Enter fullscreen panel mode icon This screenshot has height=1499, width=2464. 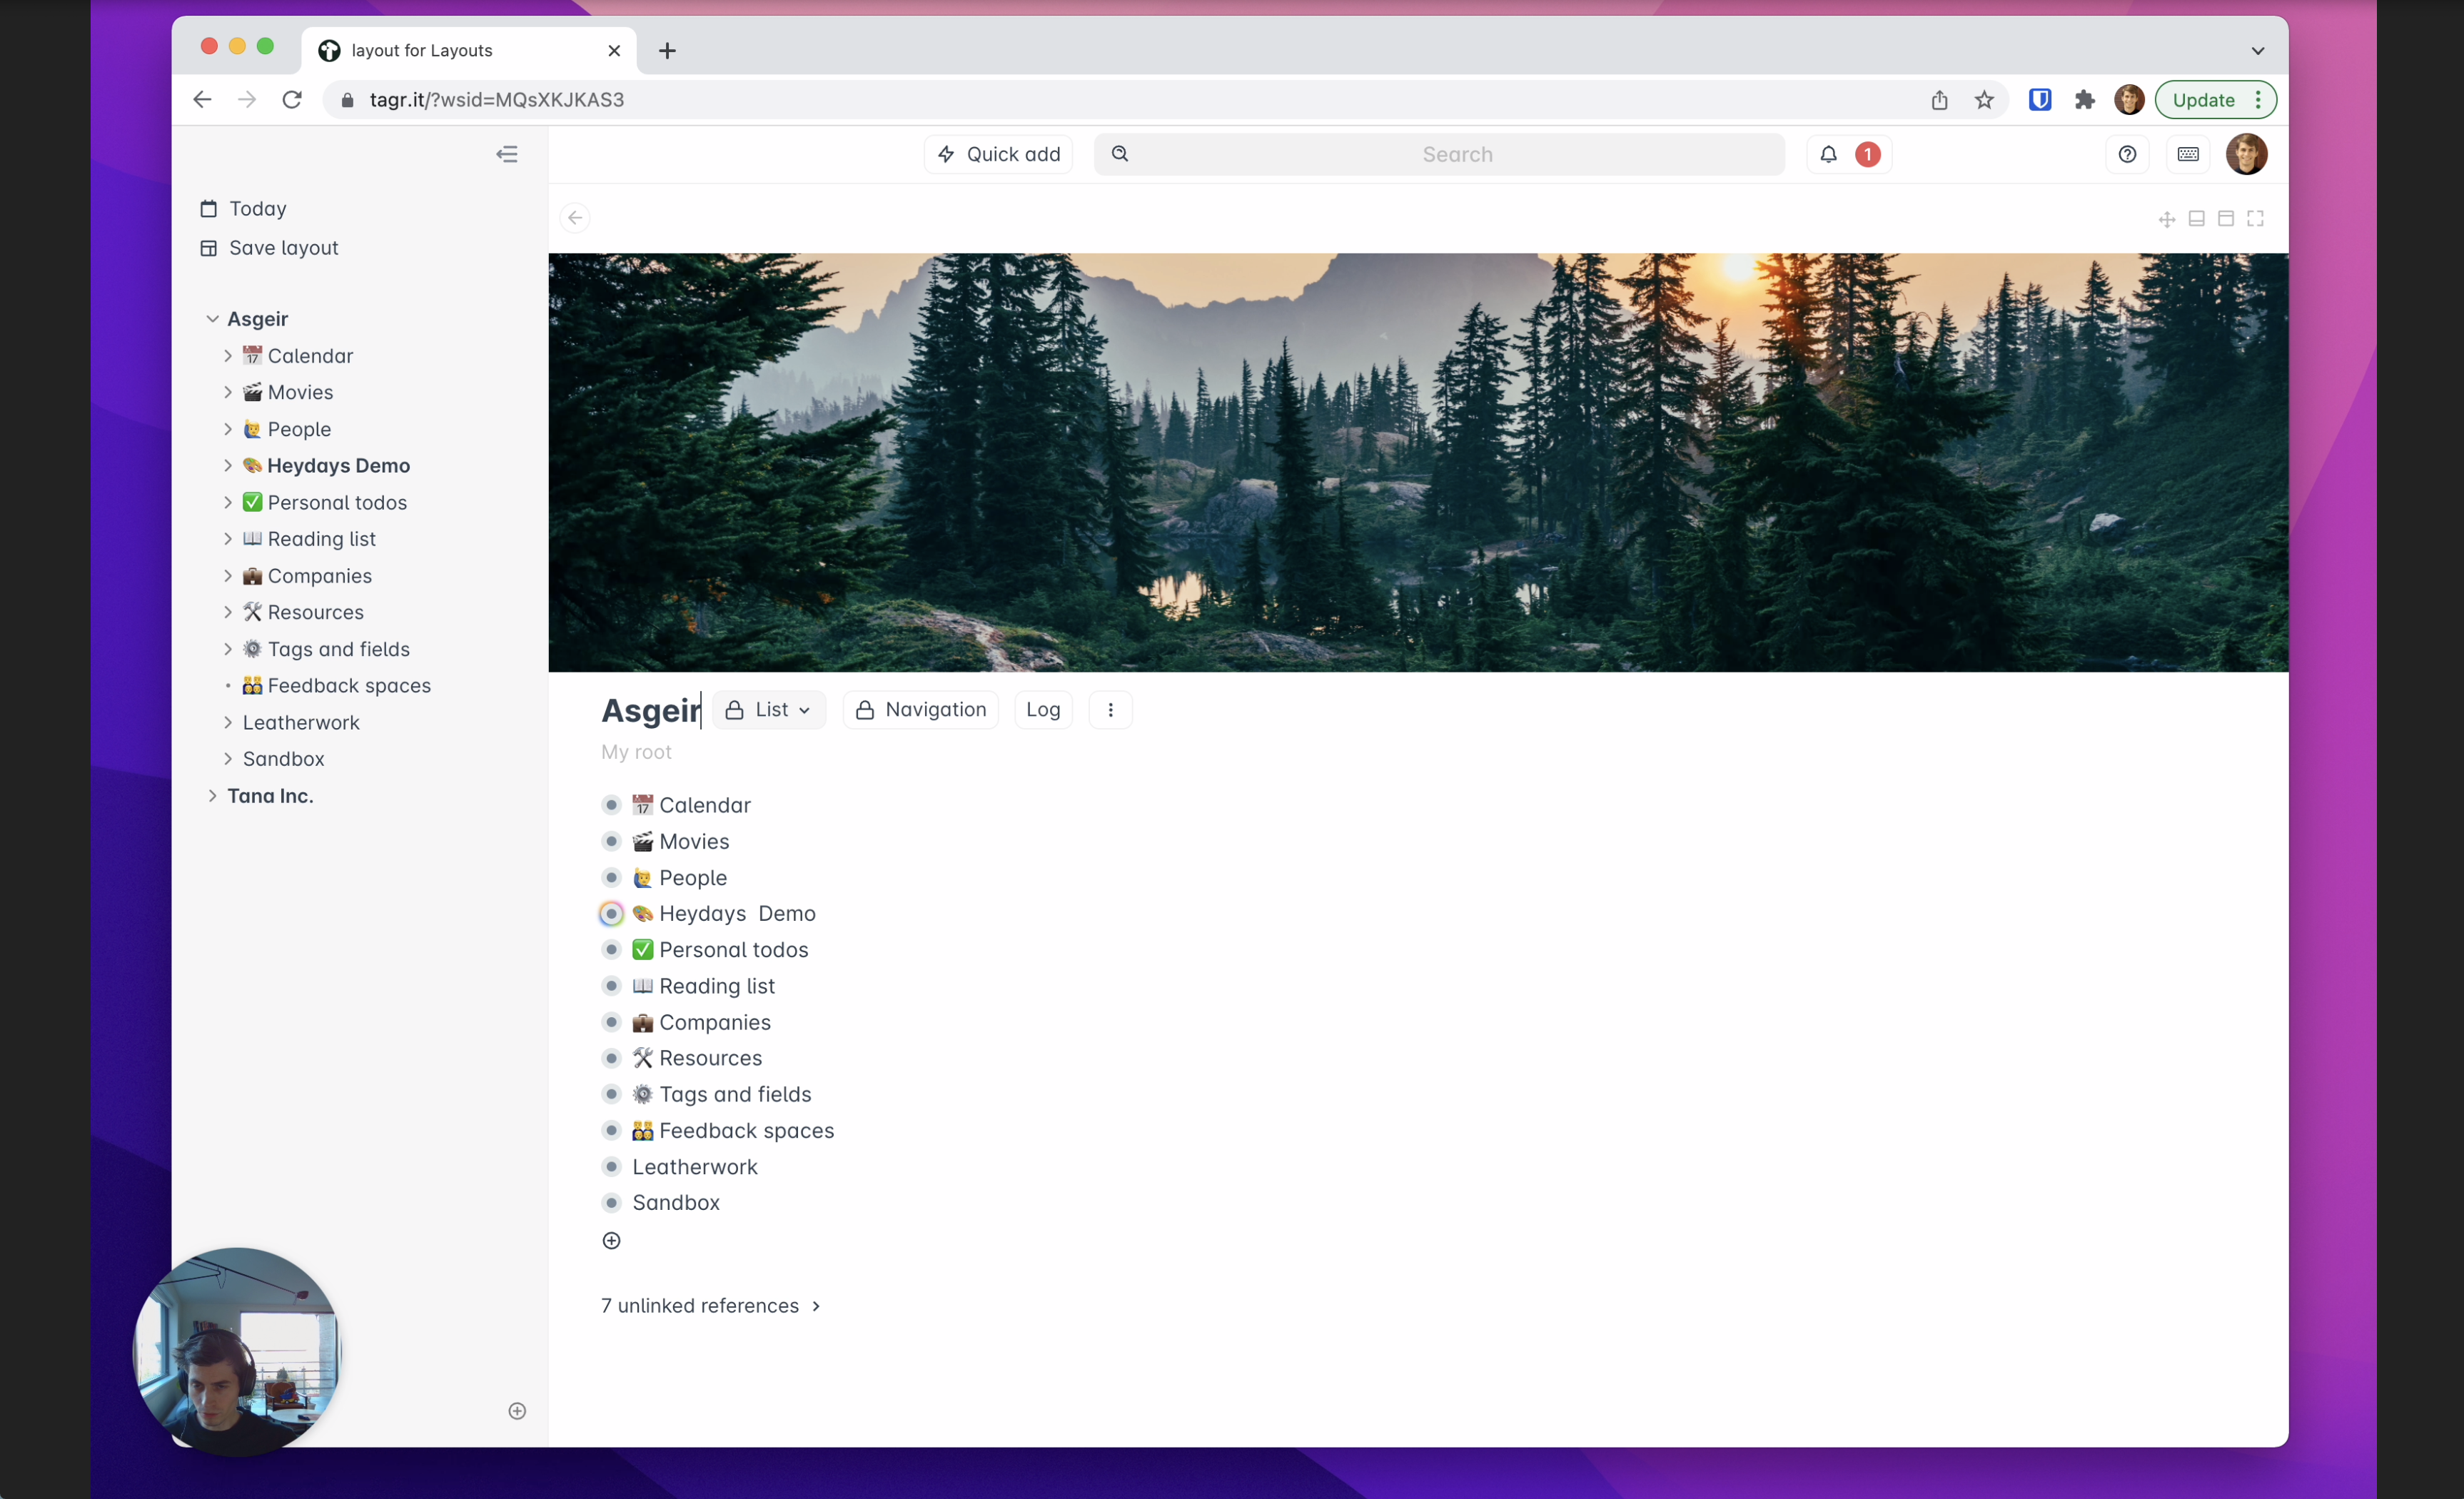point(2255,218)
